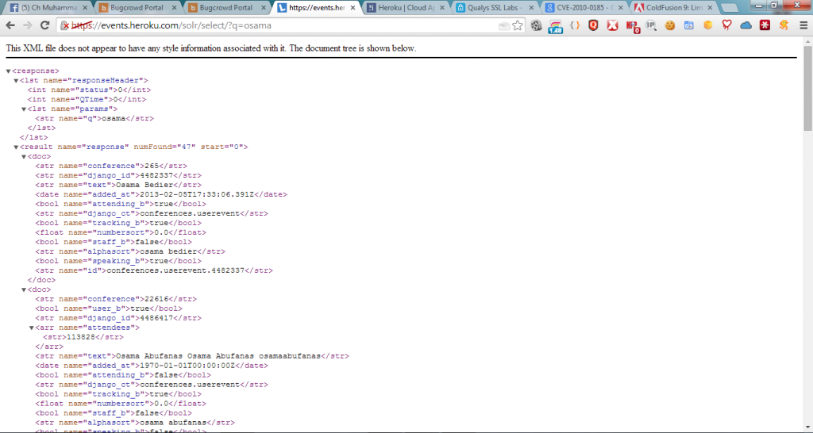The width and height of the screenshot is (813, 433).
Task: Go forward using the forward arrow
Action: tap(28, 25)
